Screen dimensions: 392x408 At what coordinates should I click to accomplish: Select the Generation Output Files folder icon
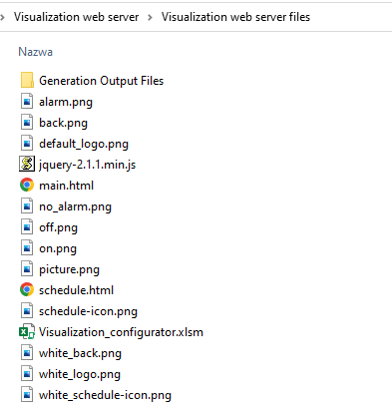click(x=27, y=81)
